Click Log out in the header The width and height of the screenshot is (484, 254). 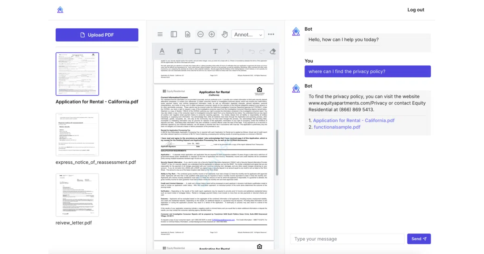pos(416,10)
